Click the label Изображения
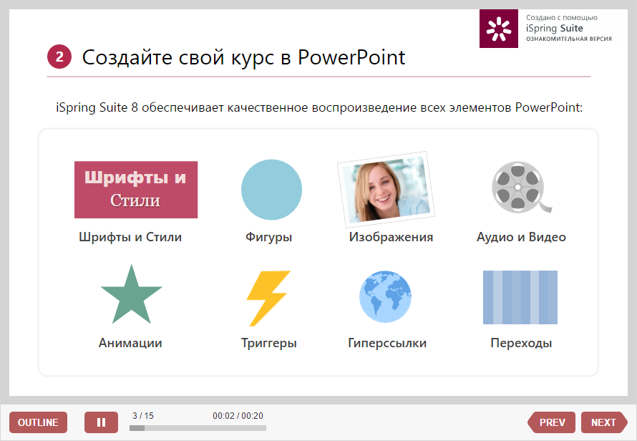The height and width of the screenshot is (441, 637). tap(391, 237)
